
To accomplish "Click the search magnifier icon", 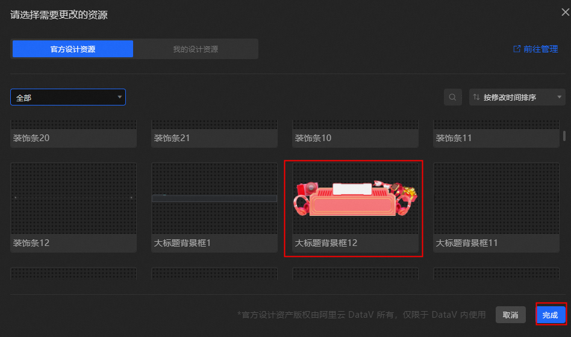I will point(452,97).
